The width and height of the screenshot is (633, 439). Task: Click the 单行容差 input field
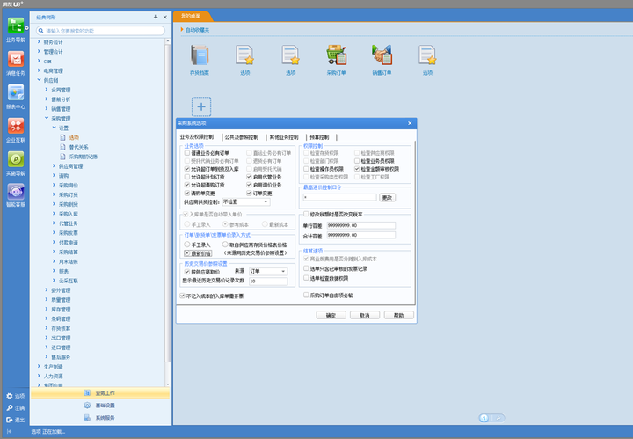click(361, 225)
